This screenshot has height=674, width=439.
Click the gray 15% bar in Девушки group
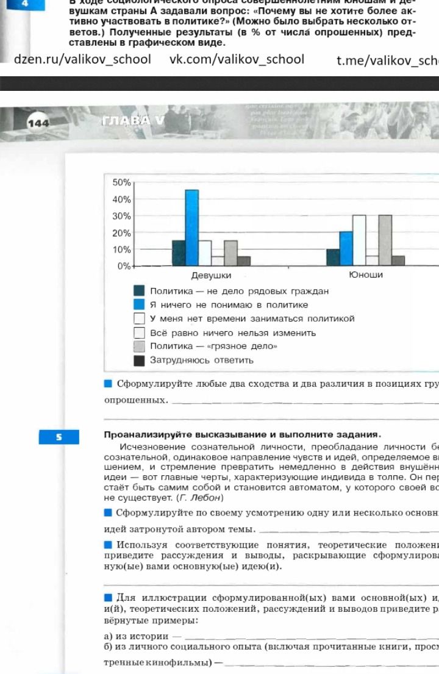tap(230, 253)
